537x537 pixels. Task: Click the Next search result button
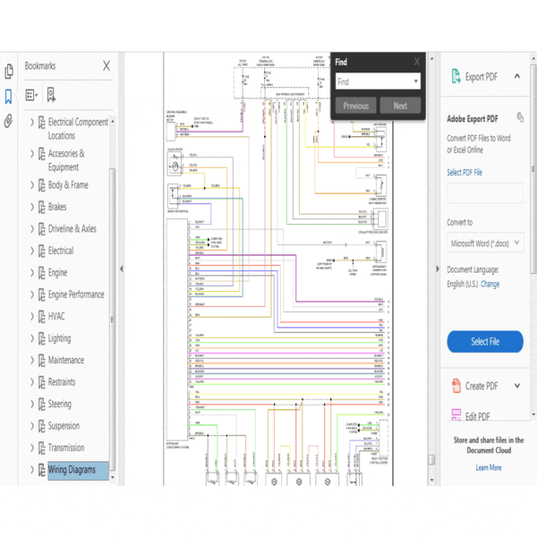point(400,106)
